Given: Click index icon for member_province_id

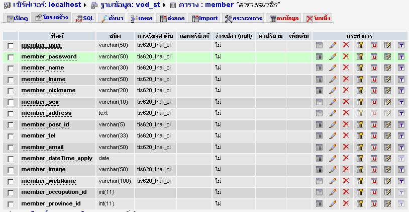Looking at the screenshot, I should coord(387,203).
